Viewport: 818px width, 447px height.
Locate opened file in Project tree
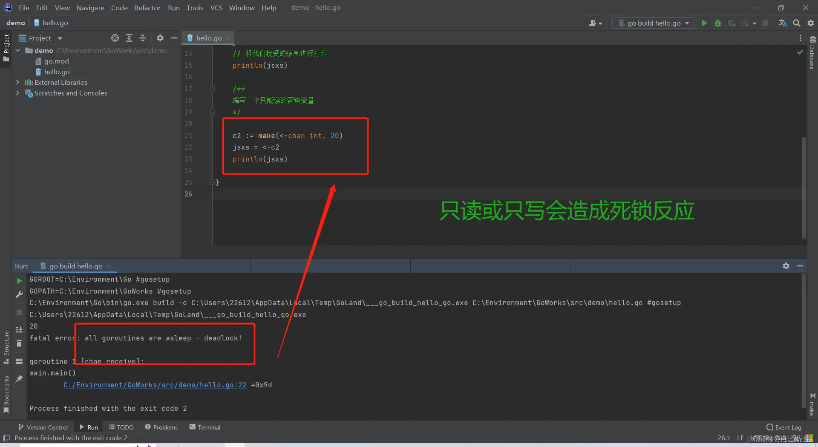click(115, 38)
